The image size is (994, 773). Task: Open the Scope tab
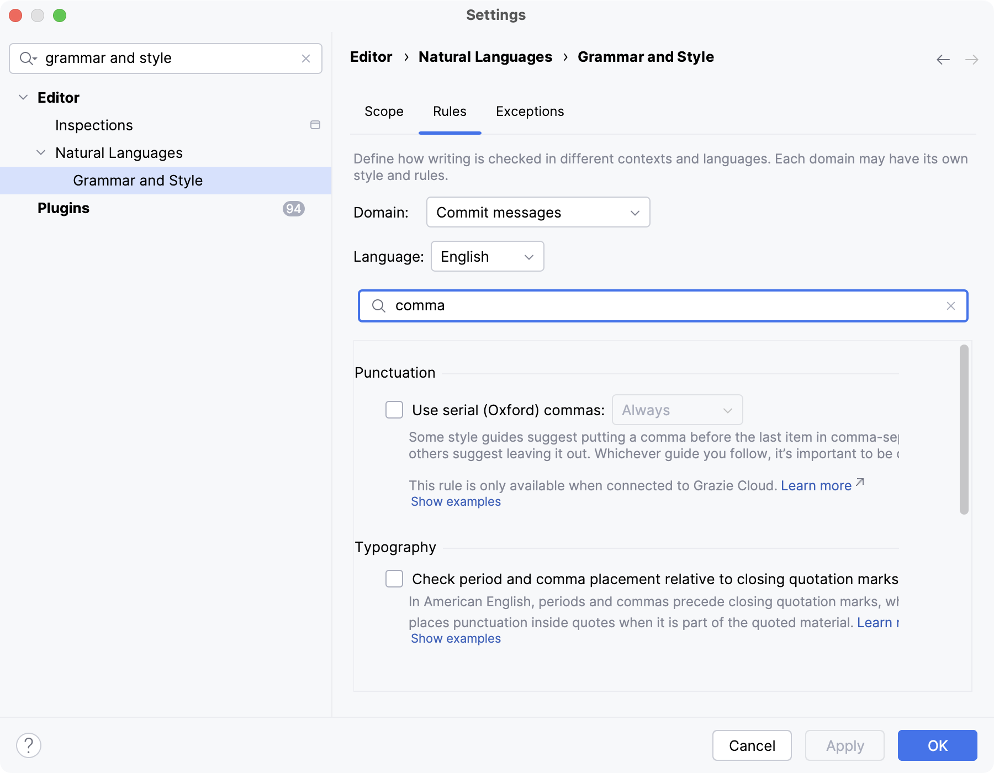pyautogui.click(x=383, y=112)
